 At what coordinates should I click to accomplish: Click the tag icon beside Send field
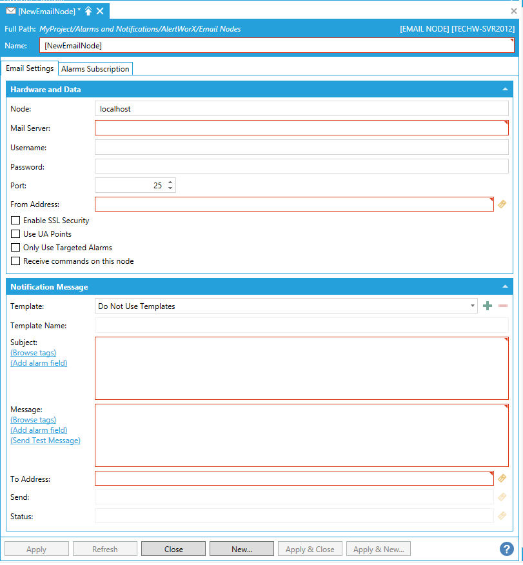[x=502, y=497]
